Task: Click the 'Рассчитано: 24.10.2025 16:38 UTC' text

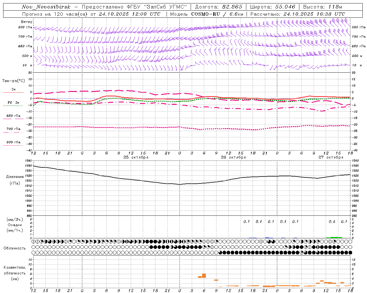Action: click(x=298, y=14)
